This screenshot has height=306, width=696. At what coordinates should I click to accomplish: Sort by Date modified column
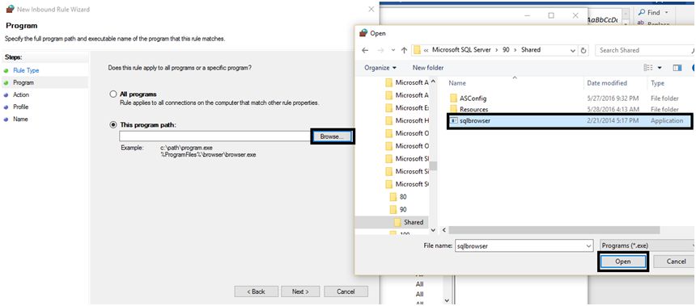(607, 83)
